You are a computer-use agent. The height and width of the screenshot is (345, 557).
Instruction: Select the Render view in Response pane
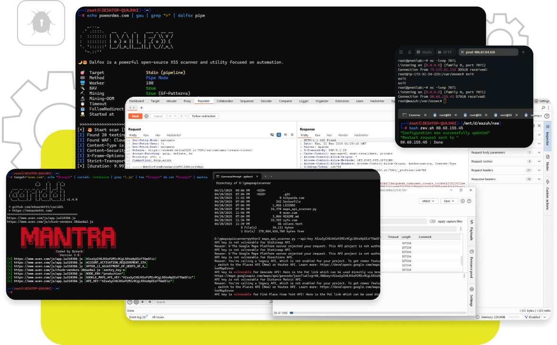tap(343, 136)
